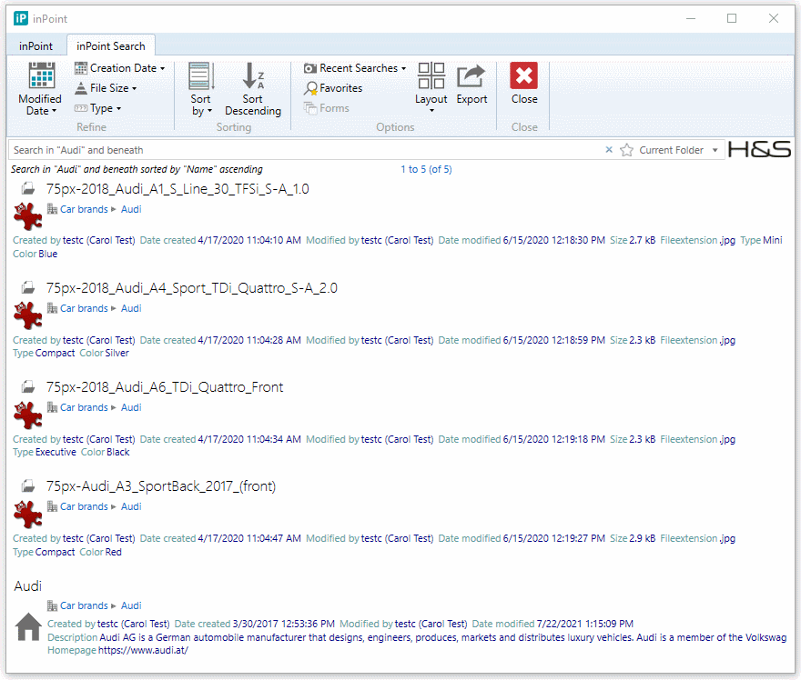This screenshot has height=680, width=801.
Task: Open the Modified Date refine filter
Action: click(x=40, y=89)
